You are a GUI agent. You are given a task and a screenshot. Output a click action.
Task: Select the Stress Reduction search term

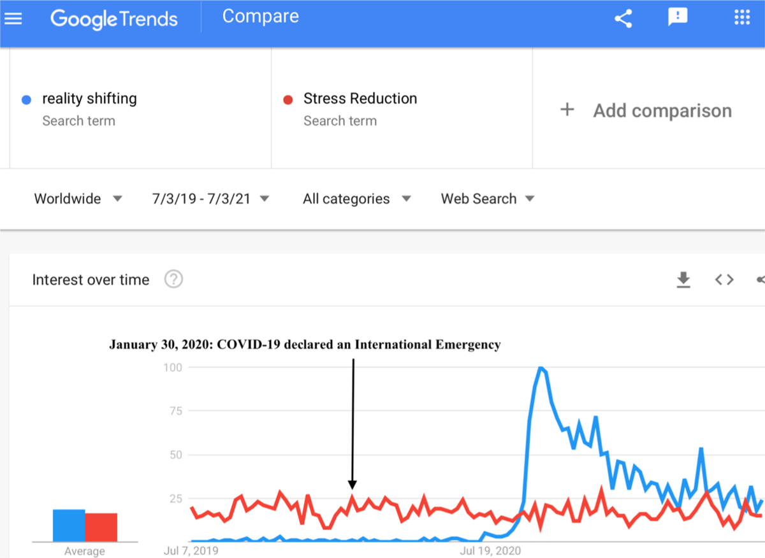click(360, 99)
